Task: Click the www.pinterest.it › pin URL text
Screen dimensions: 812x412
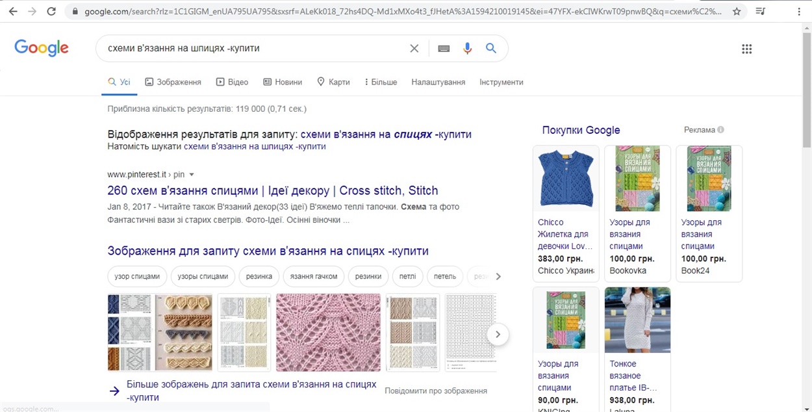Action: 146,175
